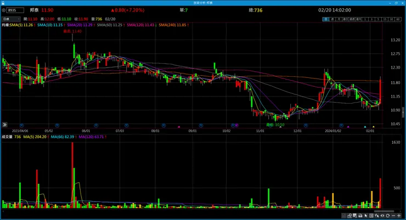This screenshot has width=406, height=220.
Task: Select the arrow pointer tool icon
Action: tap(366, 216)
